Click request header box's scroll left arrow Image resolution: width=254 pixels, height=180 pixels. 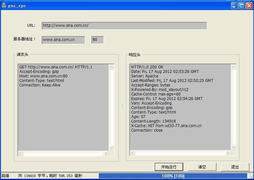[x=21, y=153]
